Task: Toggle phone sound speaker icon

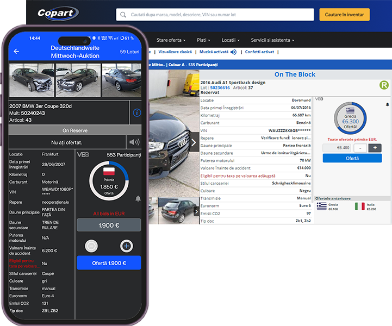Action: [x=134, y=142]
